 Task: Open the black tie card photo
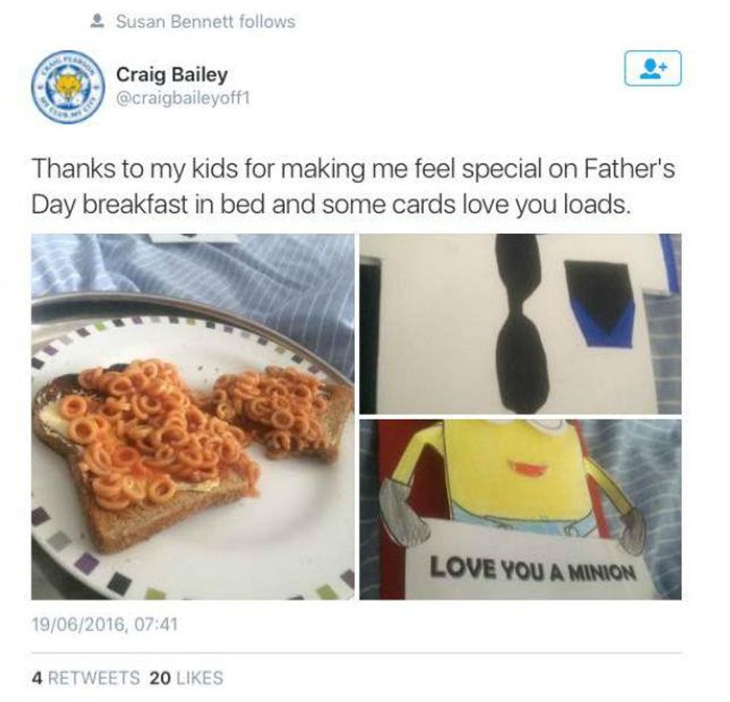click(521, 323)
